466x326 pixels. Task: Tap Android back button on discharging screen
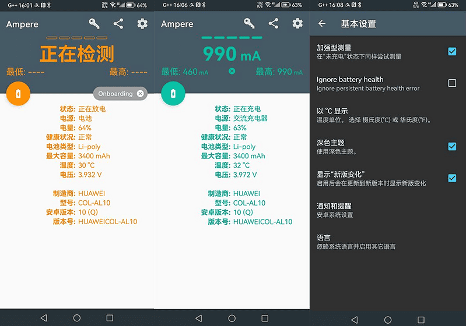(x=44, y=318)
